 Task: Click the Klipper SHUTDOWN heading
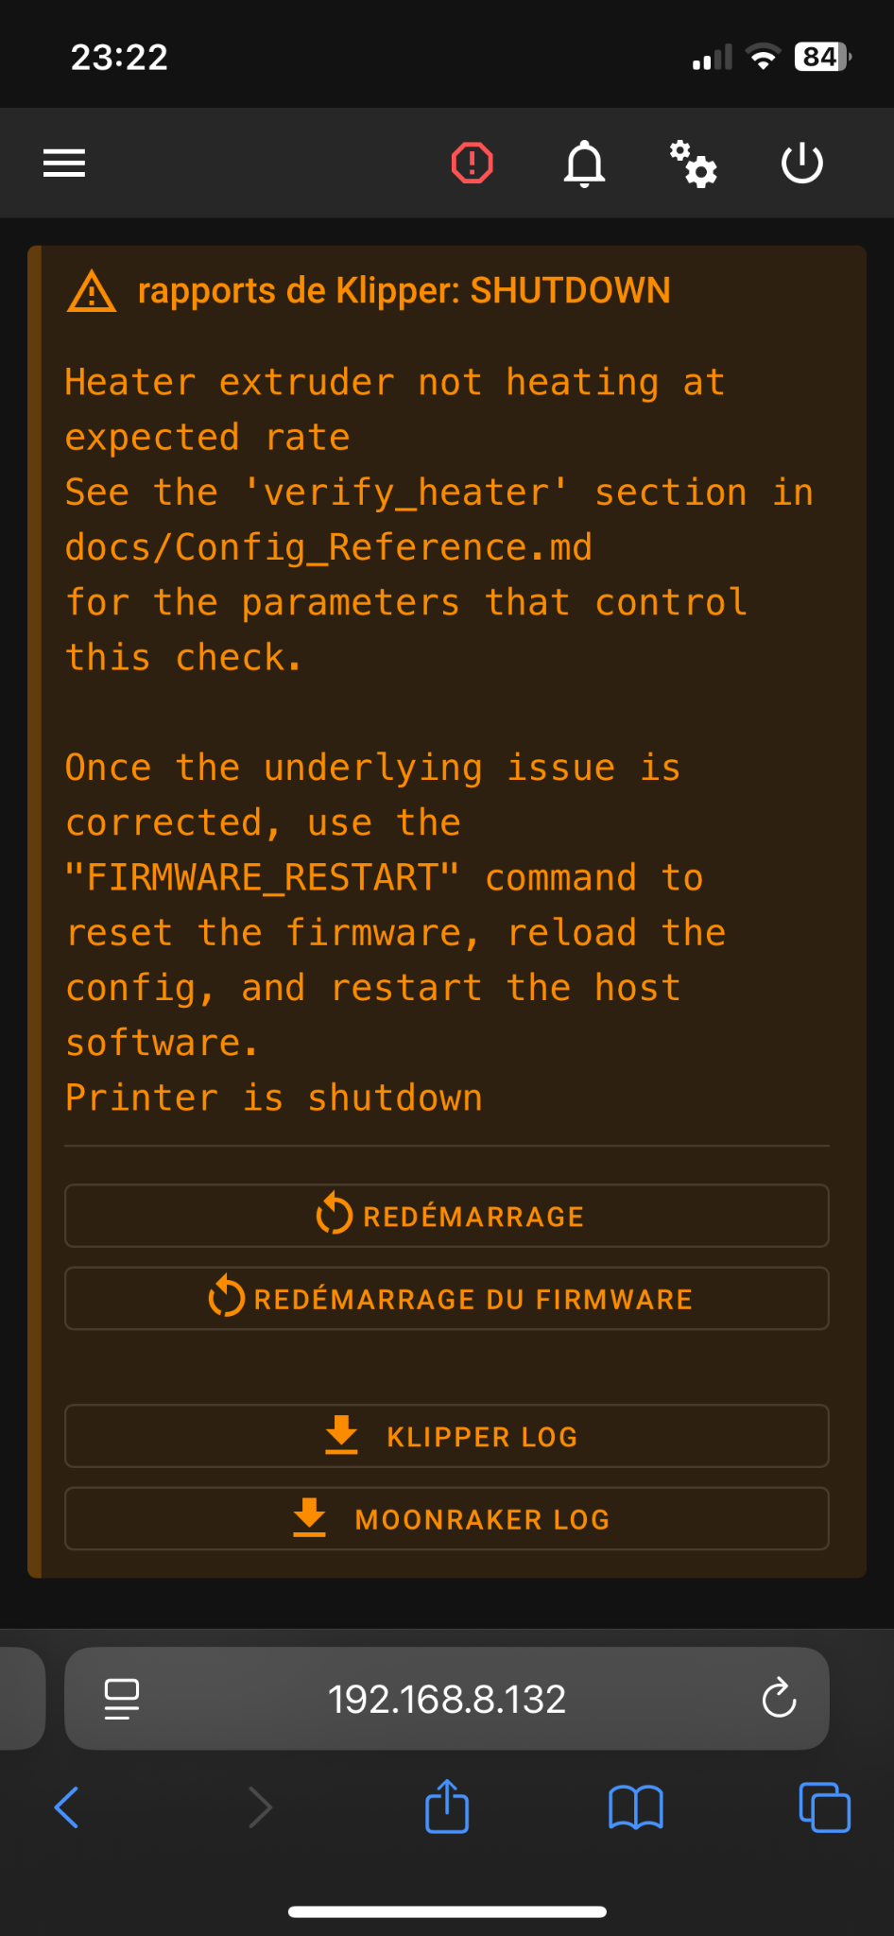(x=404, y=291)
